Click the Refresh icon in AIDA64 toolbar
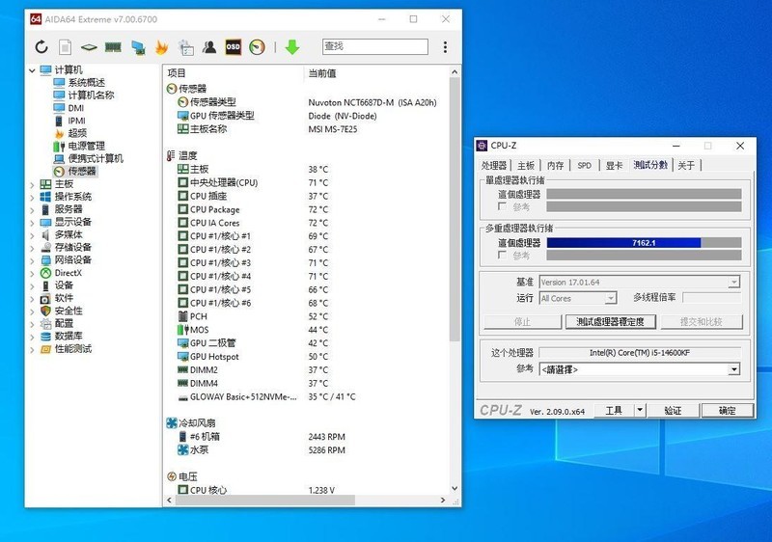Viewport: 772px width, 542px height. click(x=41, y=47)
